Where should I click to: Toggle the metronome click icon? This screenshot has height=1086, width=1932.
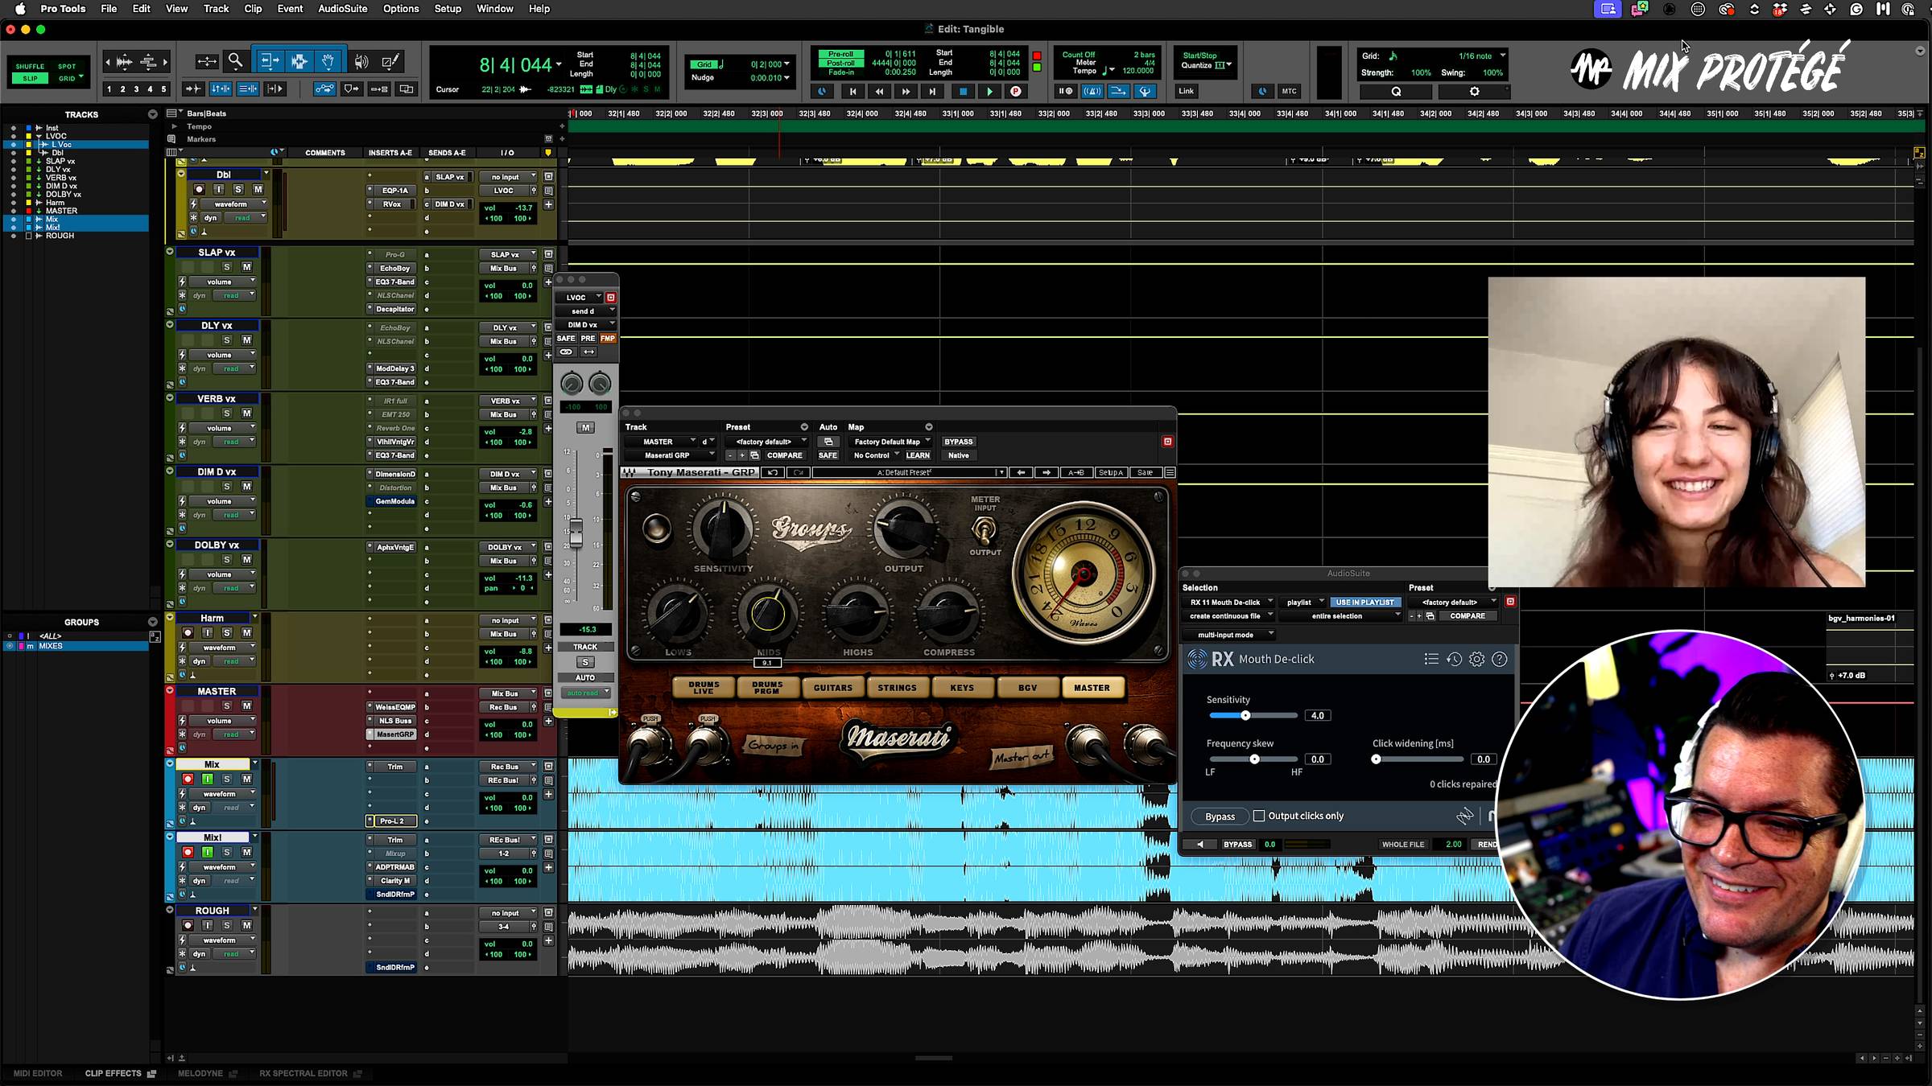1092,92
